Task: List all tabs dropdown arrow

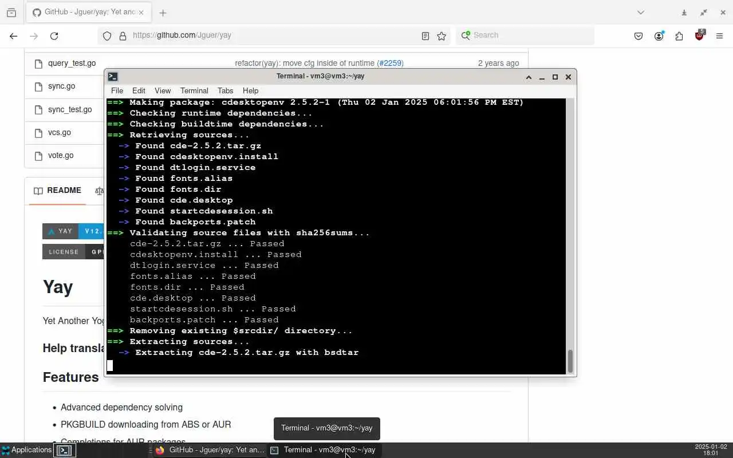Action: click(641, 13)
